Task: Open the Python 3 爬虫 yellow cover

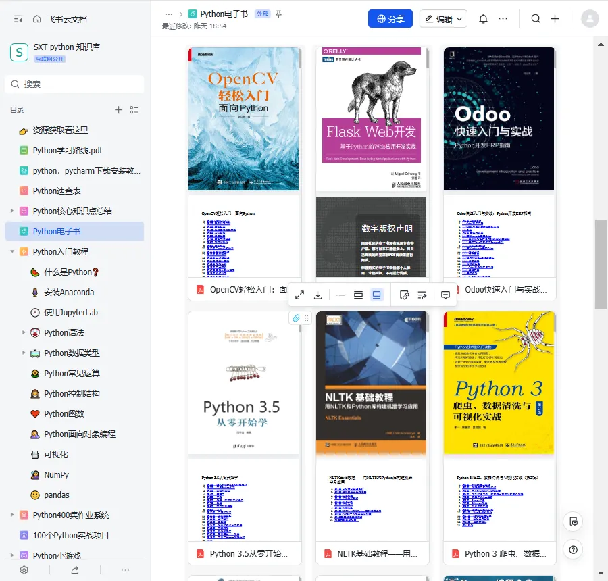Action: [x=499, y=383]
